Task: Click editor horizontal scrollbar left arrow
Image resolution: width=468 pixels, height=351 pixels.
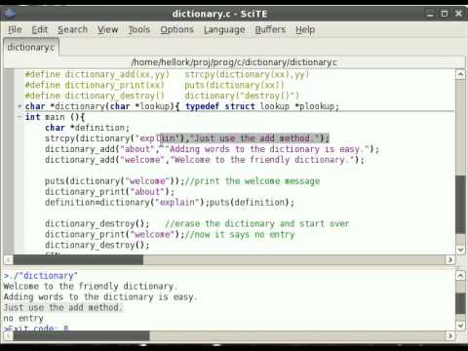Action: pyautogui.click(x=9, y=259)
